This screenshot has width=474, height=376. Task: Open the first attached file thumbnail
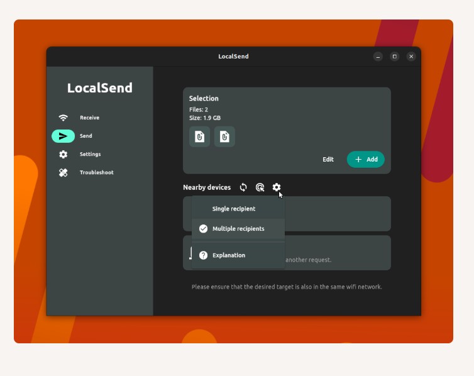[199, 136]
